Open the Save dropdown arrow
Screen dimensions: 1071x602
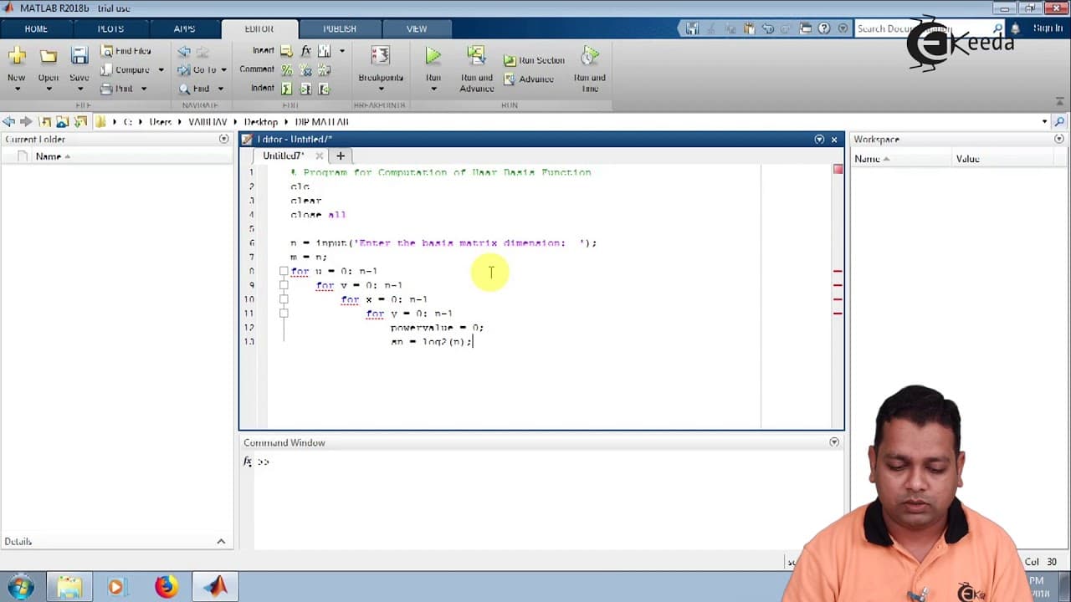click(x=79, y=89)
